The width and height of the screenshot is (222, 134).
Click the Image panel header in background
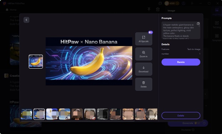(171, 11)
